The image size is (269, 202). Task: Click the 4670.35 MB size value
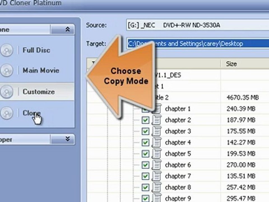(x=243, y=98)
